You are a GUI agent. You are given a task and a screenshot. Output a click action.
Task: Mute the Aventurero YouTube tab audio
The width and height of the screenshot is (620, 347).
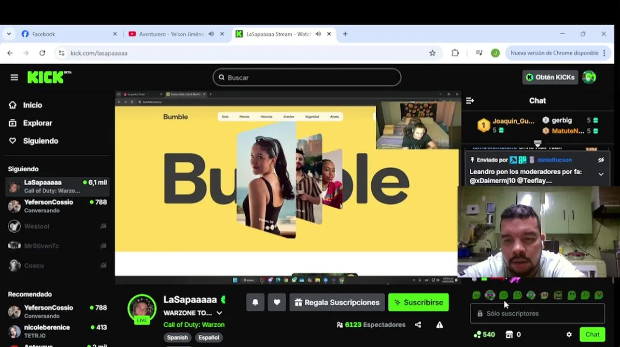(211, 34)
